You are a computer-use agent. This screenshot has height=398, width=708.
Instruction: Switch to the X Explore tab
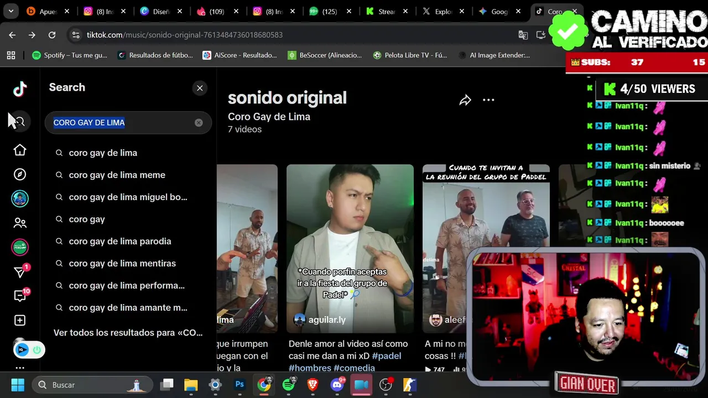[x=444, y=11]
